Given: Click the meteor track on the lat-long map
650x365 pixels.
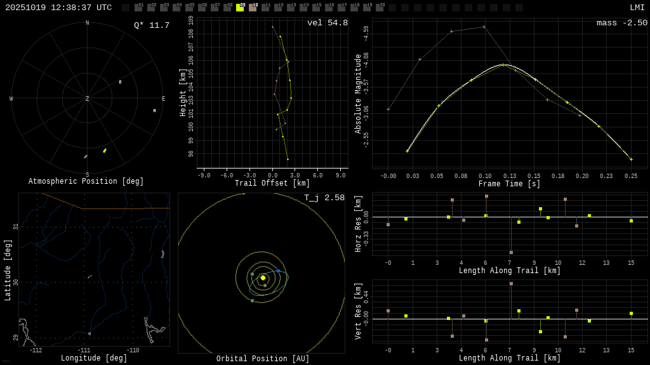Looking at the screenshot, I should click(90, 276).
